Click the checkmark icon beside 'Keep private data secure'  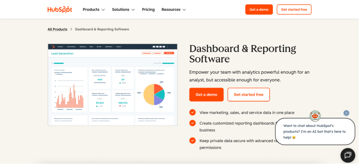(x=192, y=140)
